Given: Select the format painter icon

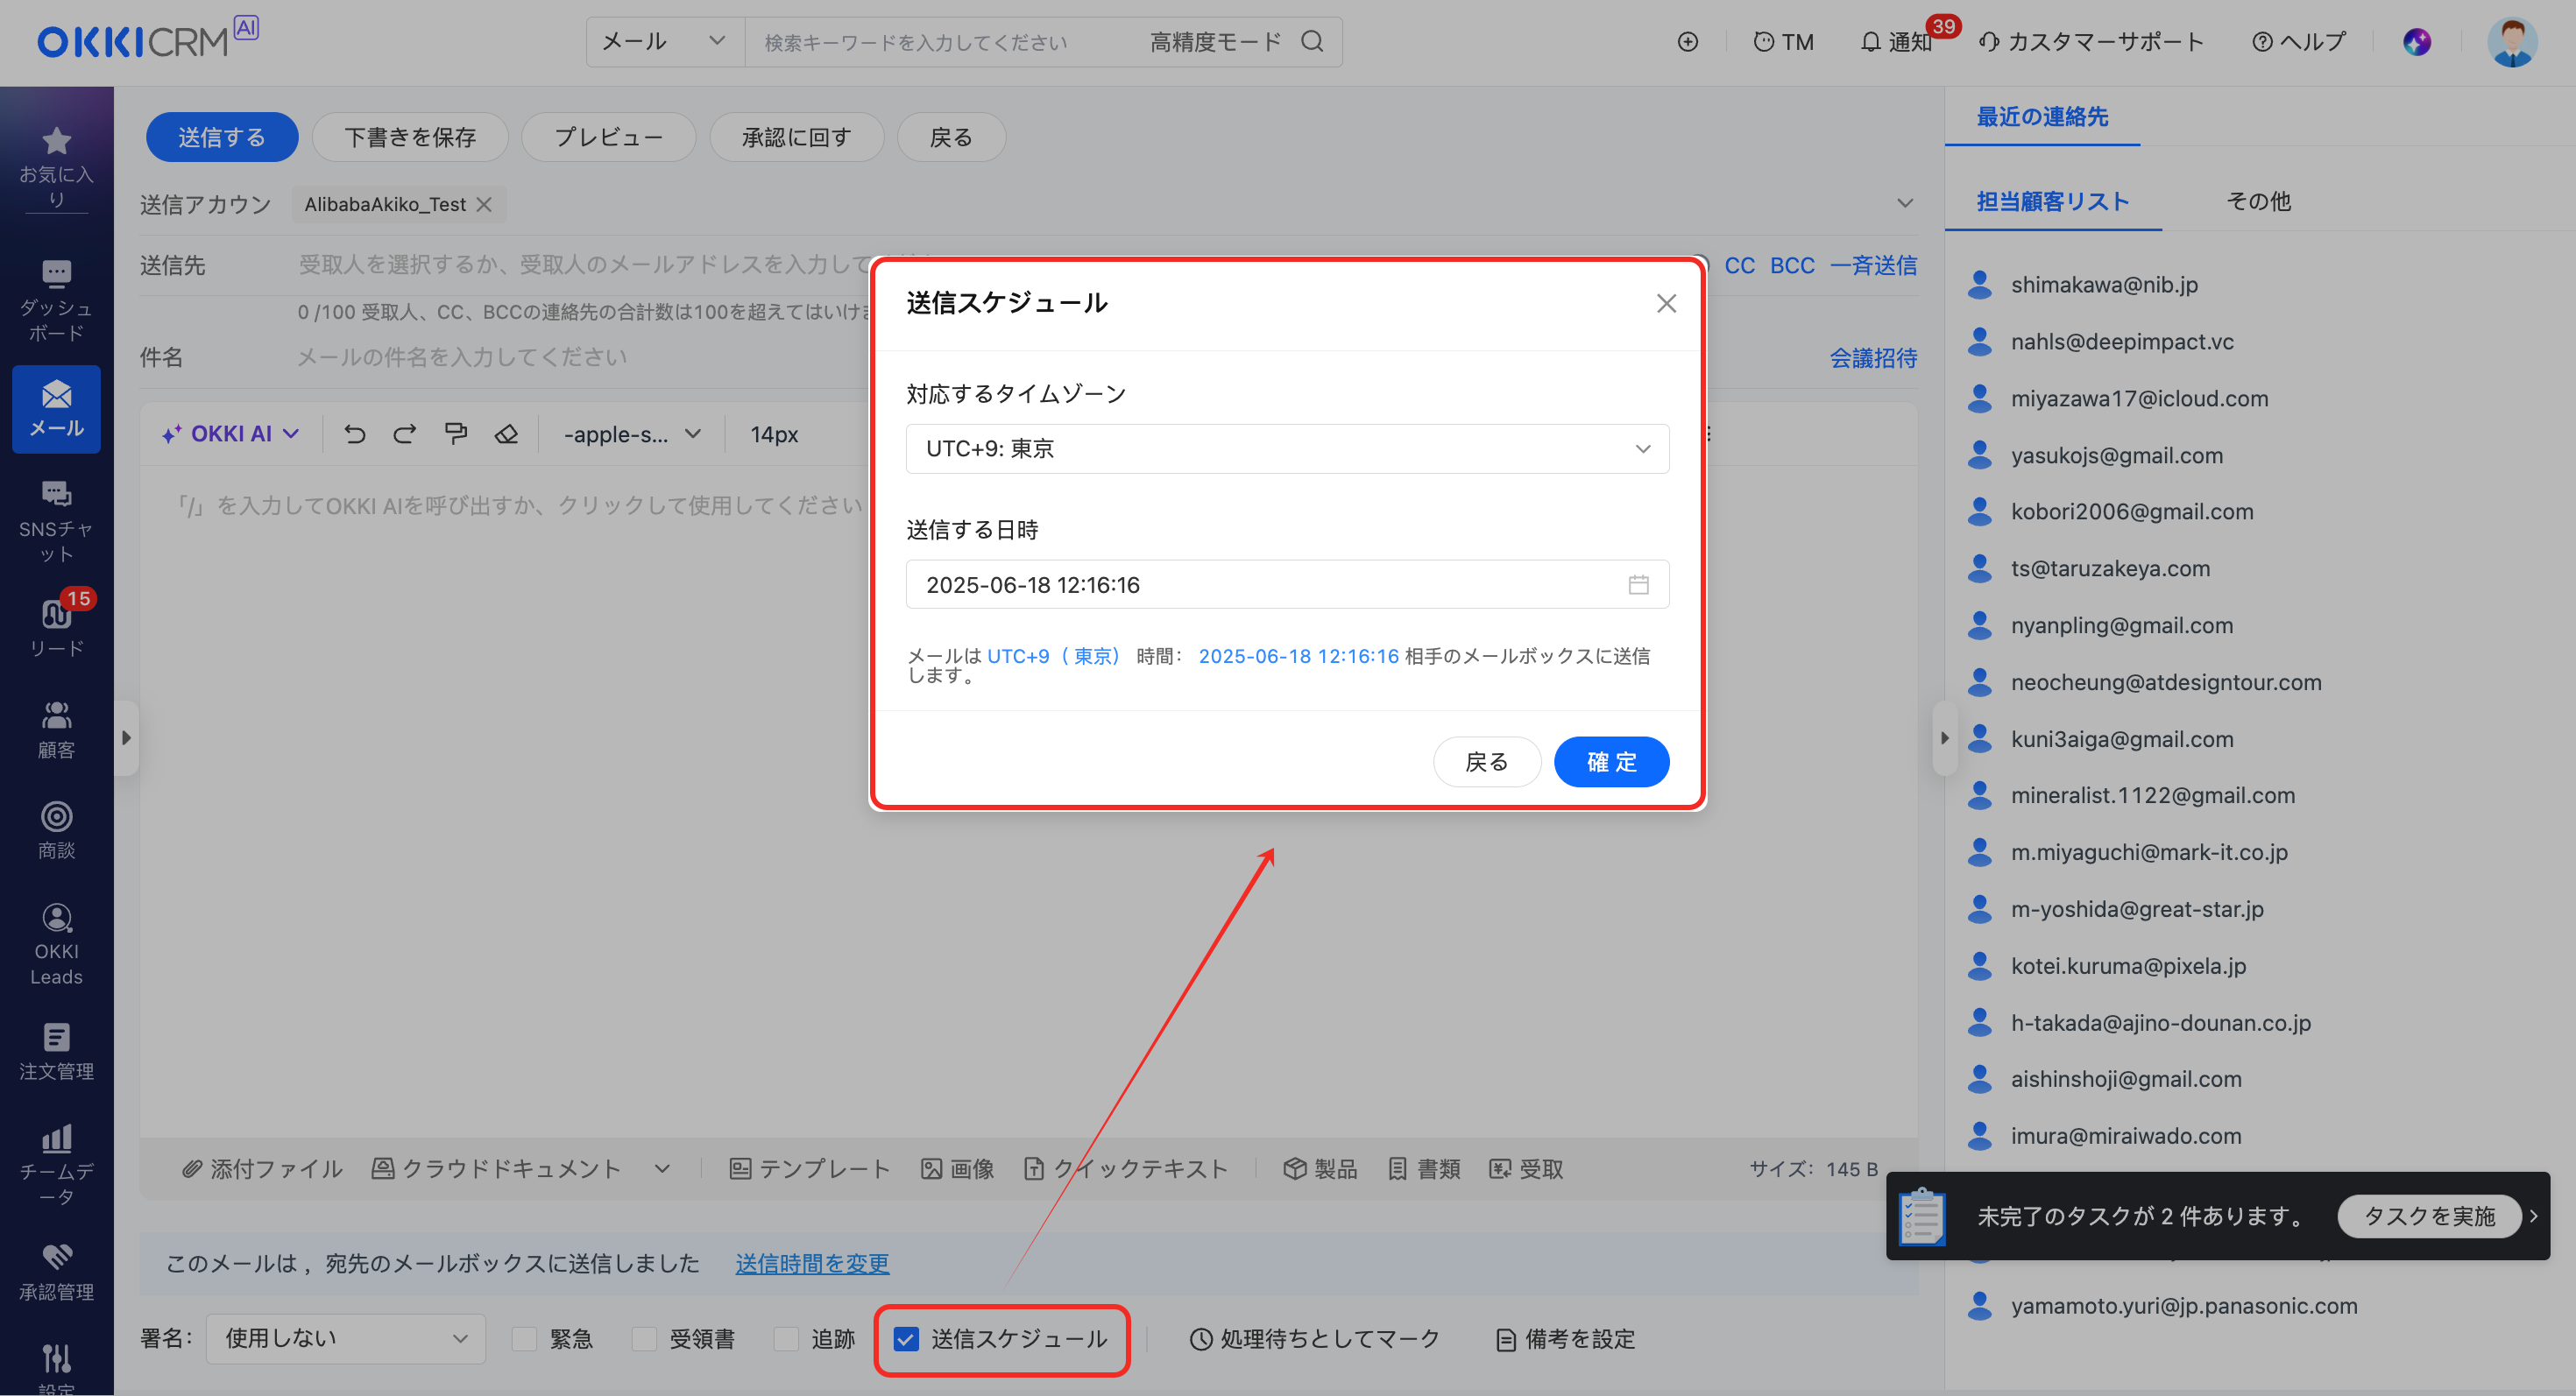Looking at the screenshot, I should [456, 434].
